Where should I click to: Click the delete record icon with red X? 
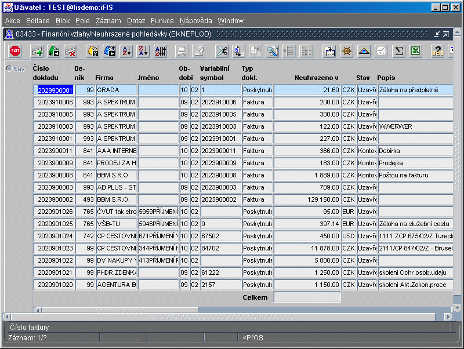click(71, 51)
